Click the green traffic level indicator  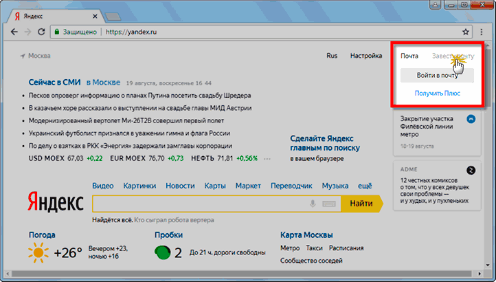[x=163, y=252]
